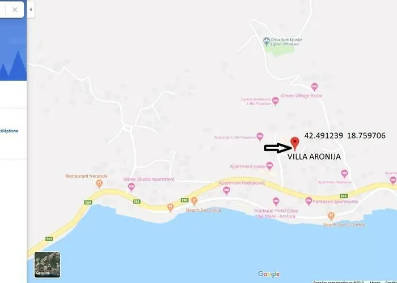397x283 pixels.
Task: Click the Google logo on map
Action: (x=269, y=274)
